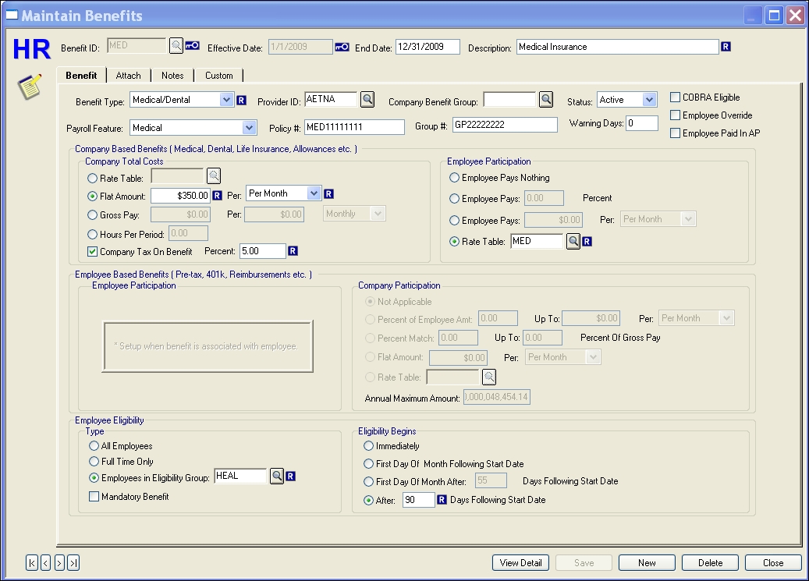809x581 pixels.
Task: Open the Company Total Costs Rate Table lookup
Action: click(x=214, y=176)
